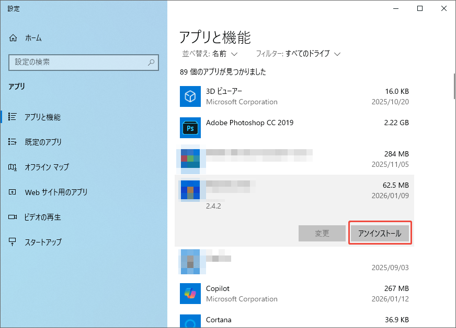The height and width of the screenshot is (328, 456).
Task: Click the search magnifier icon
Action: pyautogui.click(x=152, y=63)
